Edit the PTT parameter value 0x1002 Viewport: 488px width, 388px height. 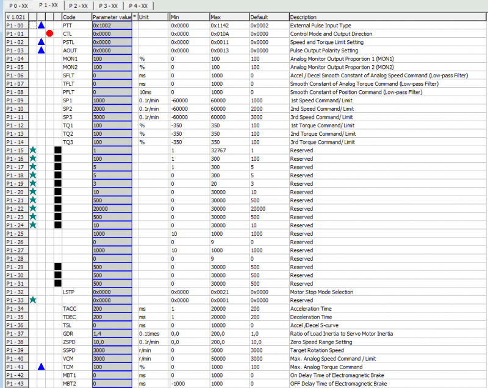click(111, 26)
